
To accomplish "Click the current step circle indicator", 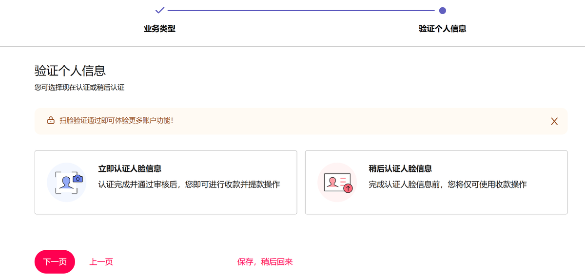I will click(443, 10).
